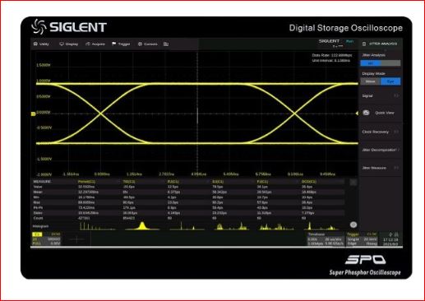Expand the Jitter Decomposition settings
The height and width of the screenshot is (301, 425).
[381, 150]
